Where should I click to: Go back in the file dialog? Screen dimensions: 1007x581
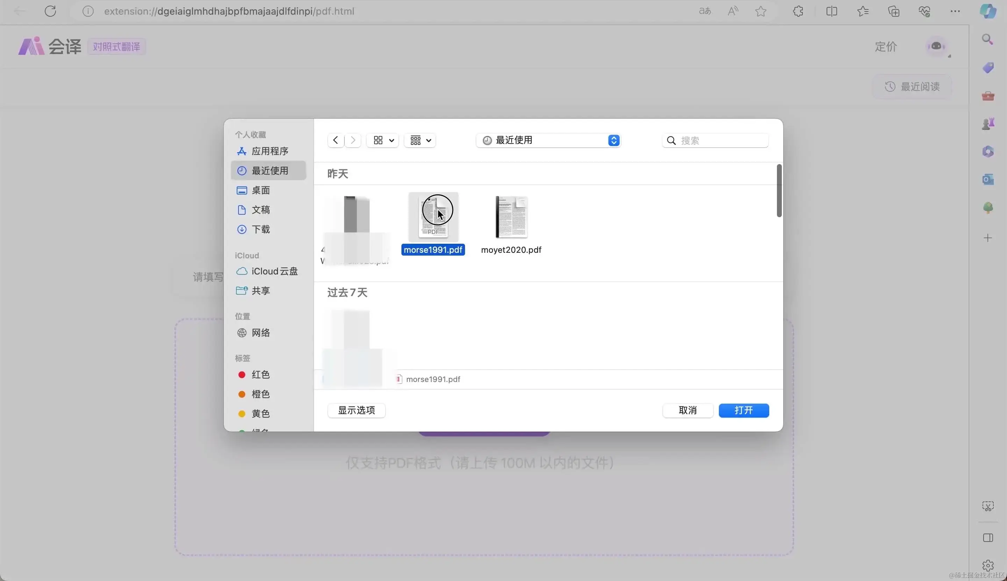click(x=336, y=140)
